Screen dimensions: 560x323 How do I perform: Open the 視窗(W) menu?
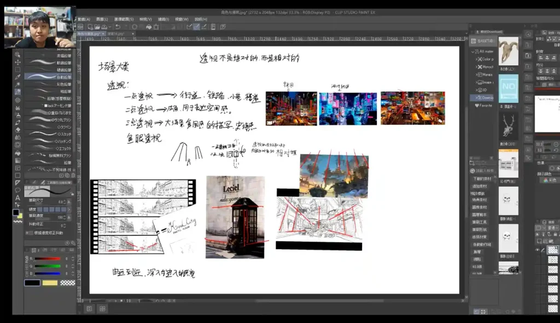coord(182,19)
